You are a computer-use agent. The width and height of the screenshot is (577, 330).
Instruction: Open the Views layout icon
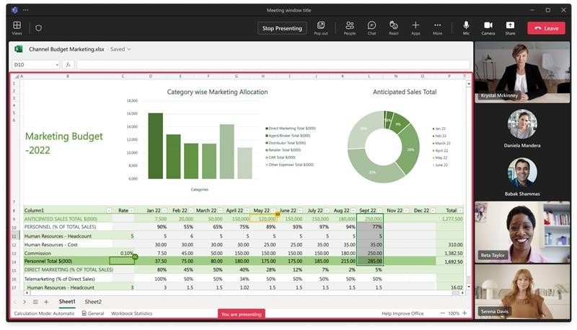coord(17,27)
